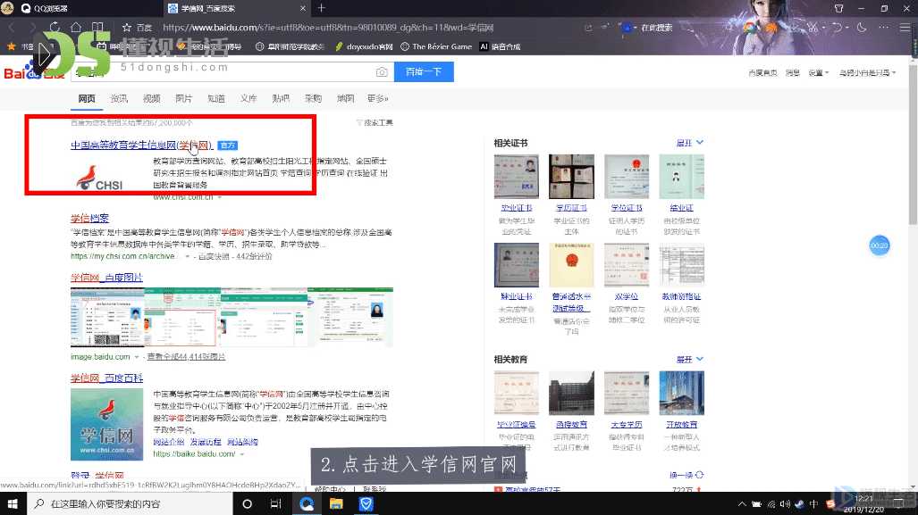Open the 搜索工具 filter
The image size is (918, 515).
(x=375, y=123)
